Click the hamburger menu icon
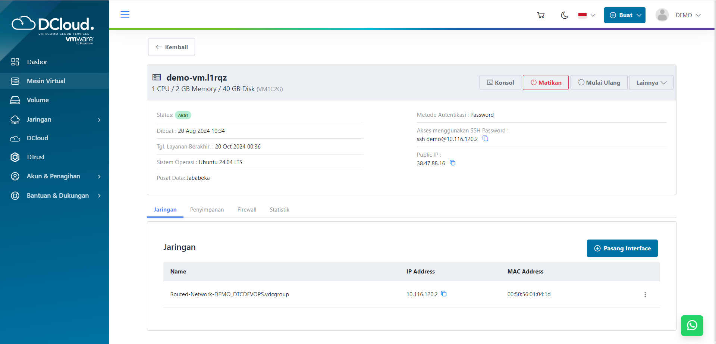This screenshot has width=716, height=344. [x=125, y=15]
